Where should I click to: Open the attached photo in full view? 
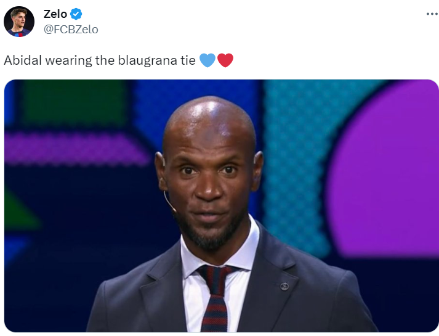pos(222,206)
